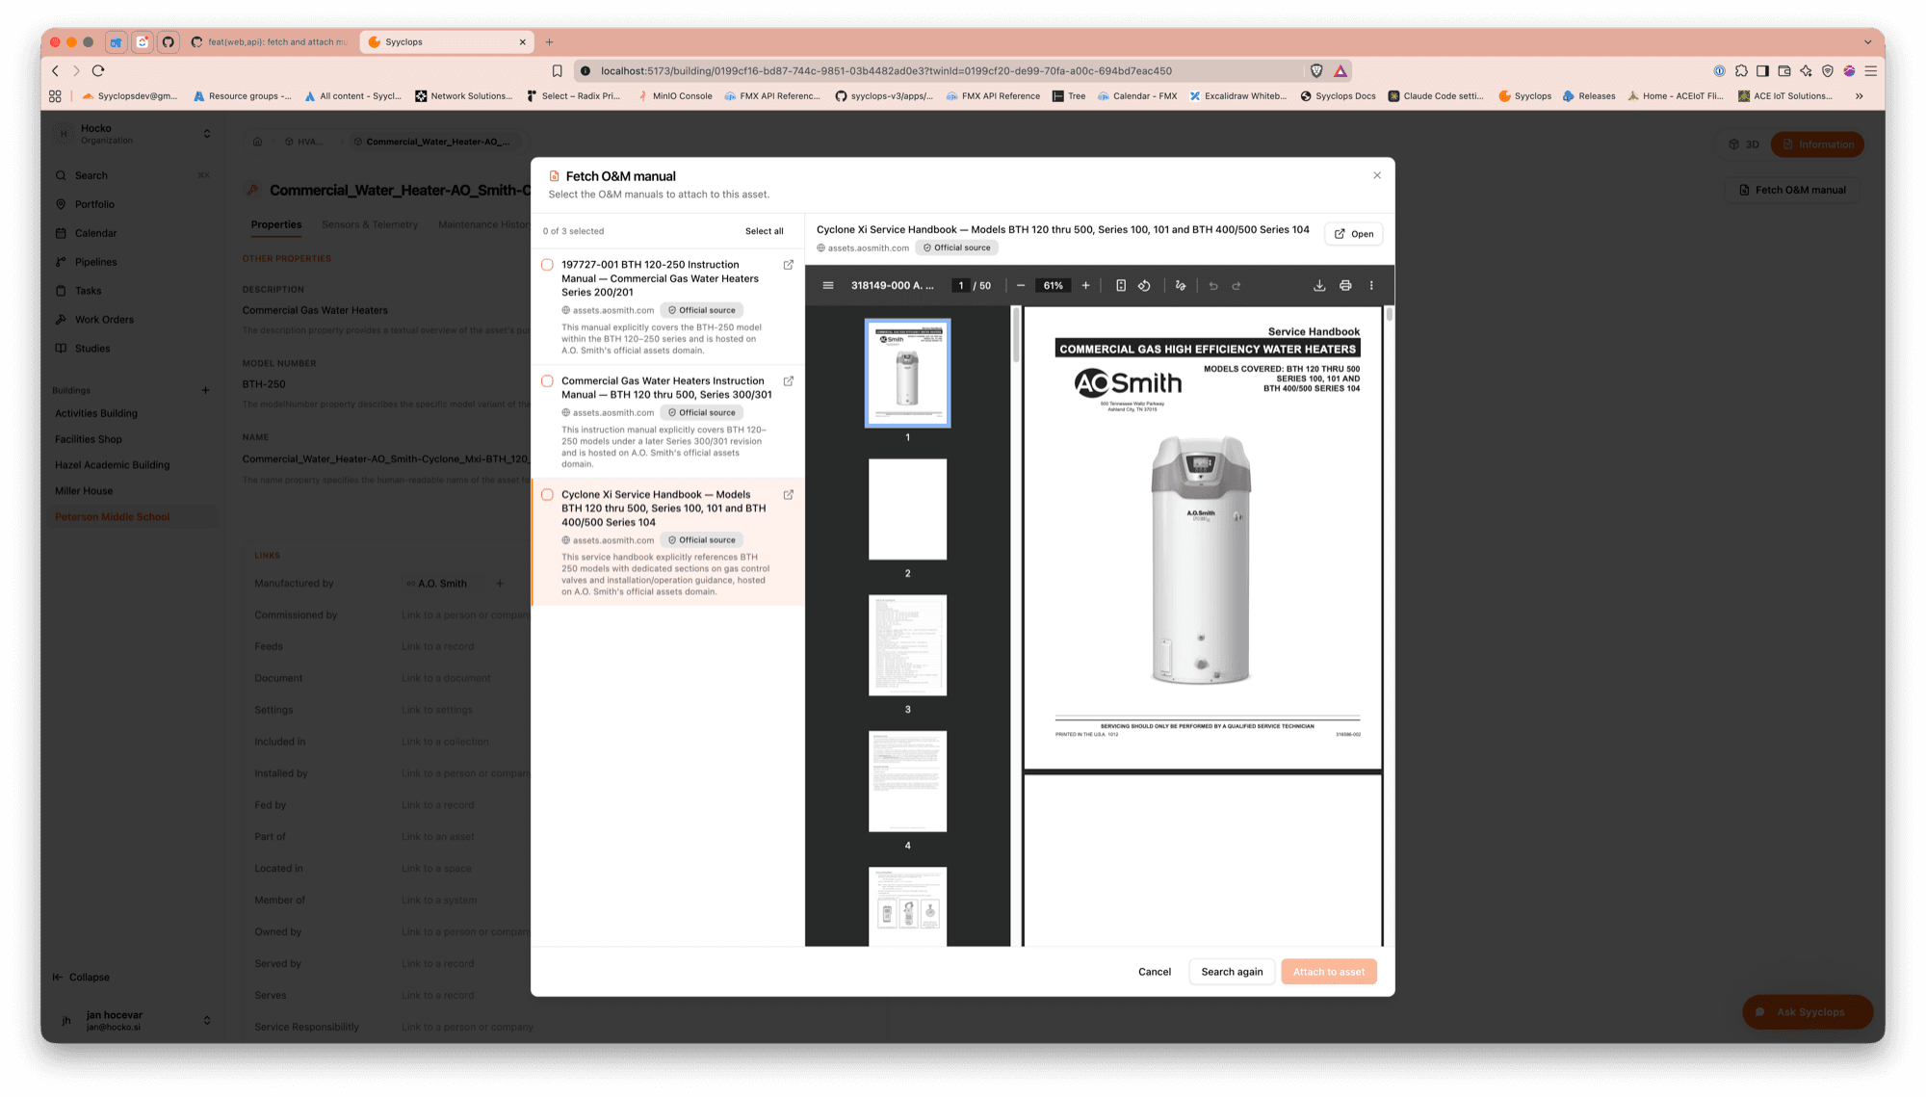
Task: Click Attach to asset button
Action: pos(1329,972)
